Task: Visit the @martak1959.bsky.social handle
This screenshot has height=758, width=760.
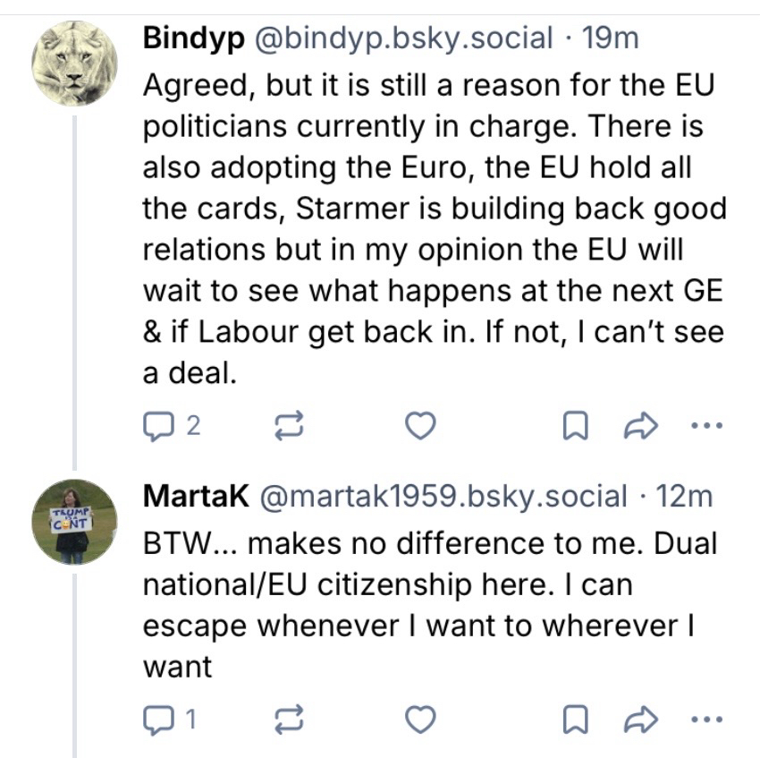Action: [443, 497]
